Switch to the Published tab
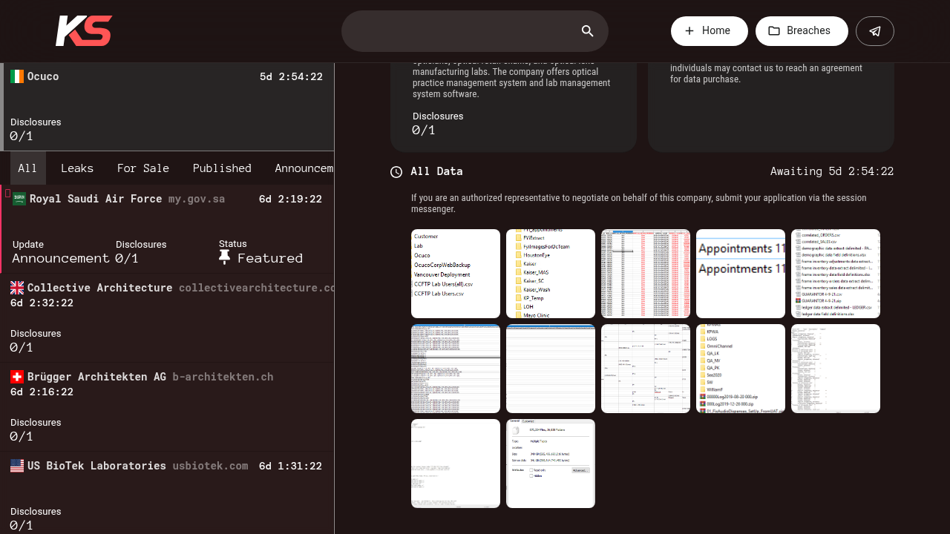This screenshot has width=950, height=534. click(x=222, y=168)
